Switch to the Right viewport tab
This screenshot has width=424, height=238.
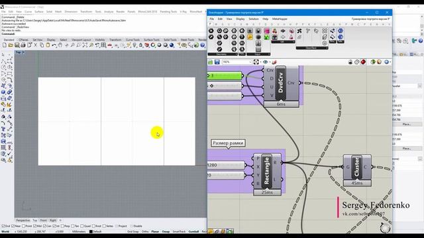pos(53,220)
